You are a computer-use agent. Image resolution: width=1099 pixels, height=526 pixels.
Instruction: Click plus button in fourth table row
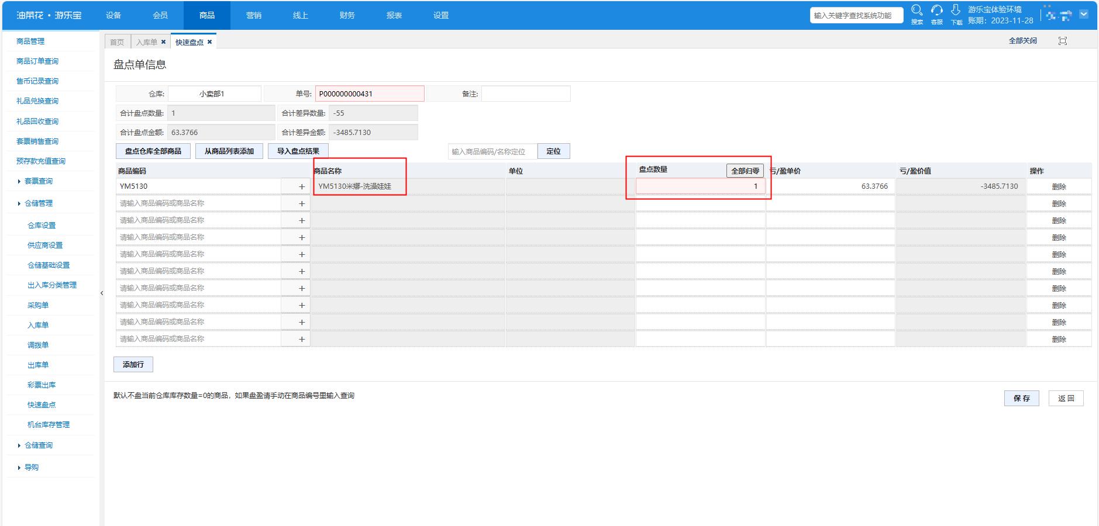pyautogui.click(x=302, y=237)
